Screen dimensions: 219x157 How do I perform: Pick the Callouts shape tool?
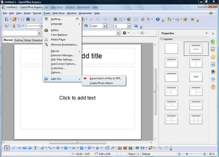pyautogui.click(x=89, y=148)
